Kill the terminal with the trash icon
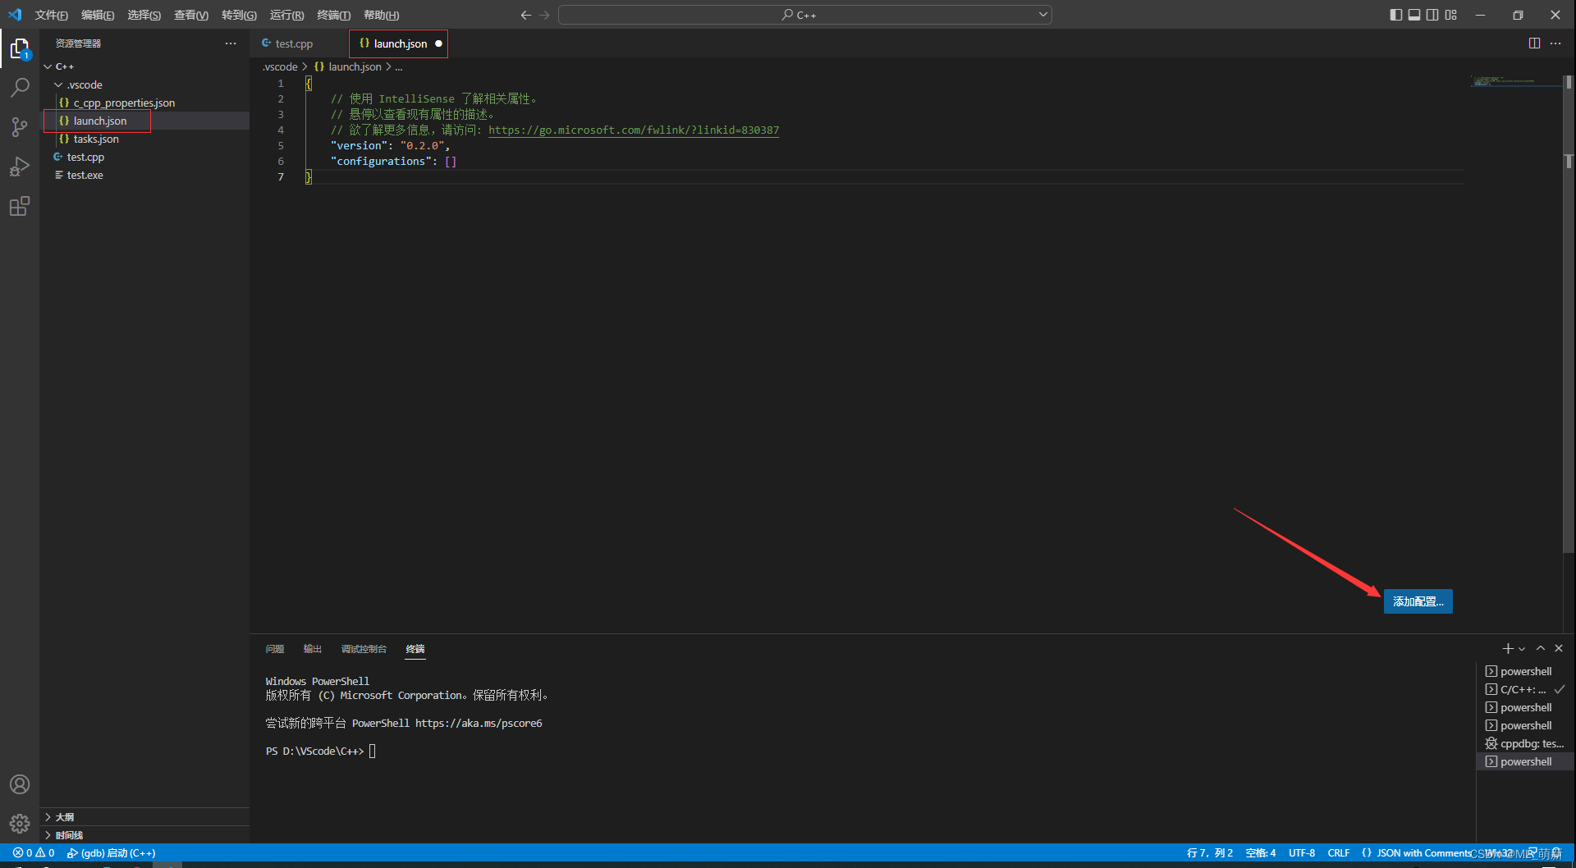 pos(1558,648)
